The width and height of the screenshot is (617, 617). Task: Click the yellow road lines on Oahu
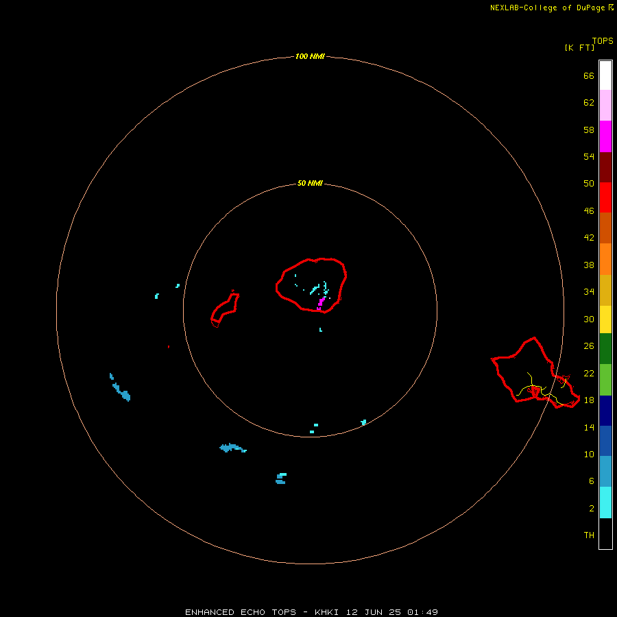point(543,389)
